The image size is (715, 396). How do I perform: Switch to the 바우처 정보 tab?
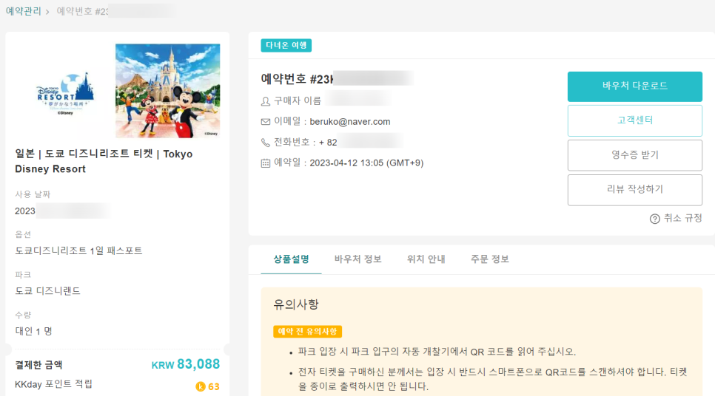tap(358, 259)
